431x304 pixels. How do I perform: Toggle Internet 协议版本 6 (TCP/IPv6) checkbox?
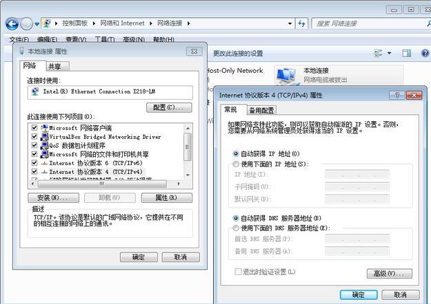click(34, 162)
